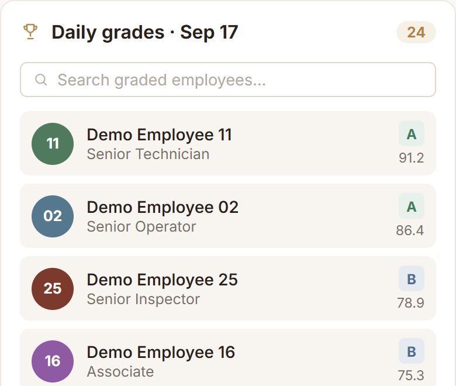This screenshot has width=456, height=386.
Task: Focus the Search graded employees field
Action: coord(228,80)
